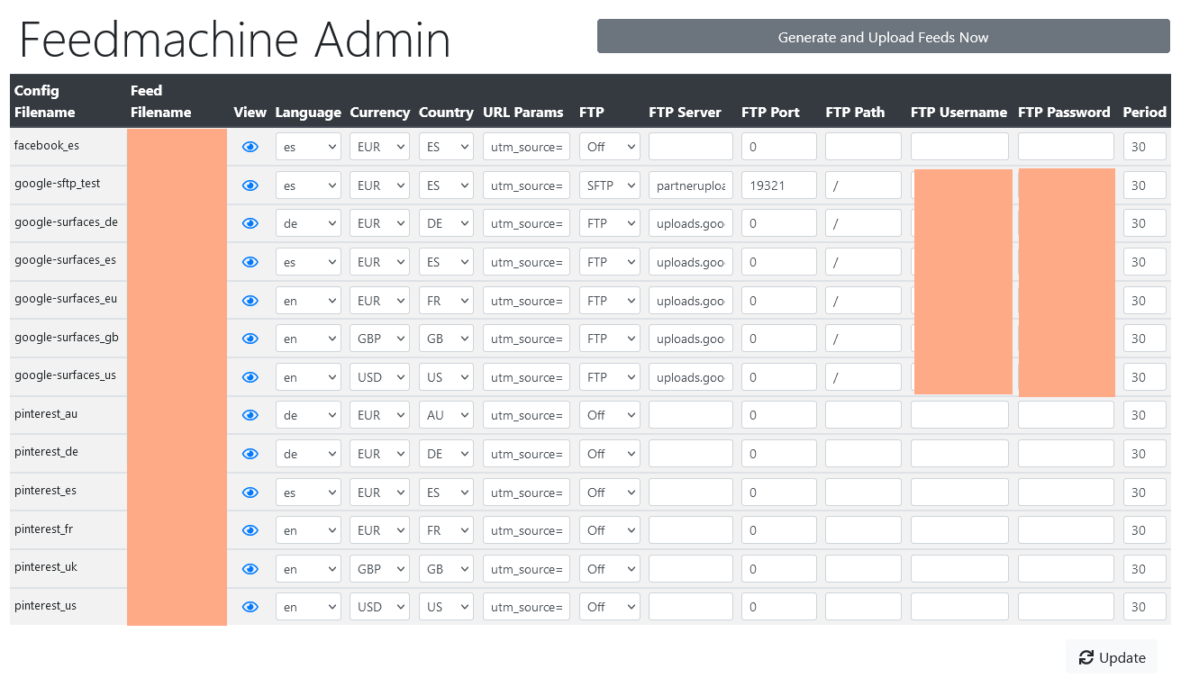View the facebook_es feed via eye icon
Image resolution: width=1181 pixels, height=687 pixels.
(250, 147)
